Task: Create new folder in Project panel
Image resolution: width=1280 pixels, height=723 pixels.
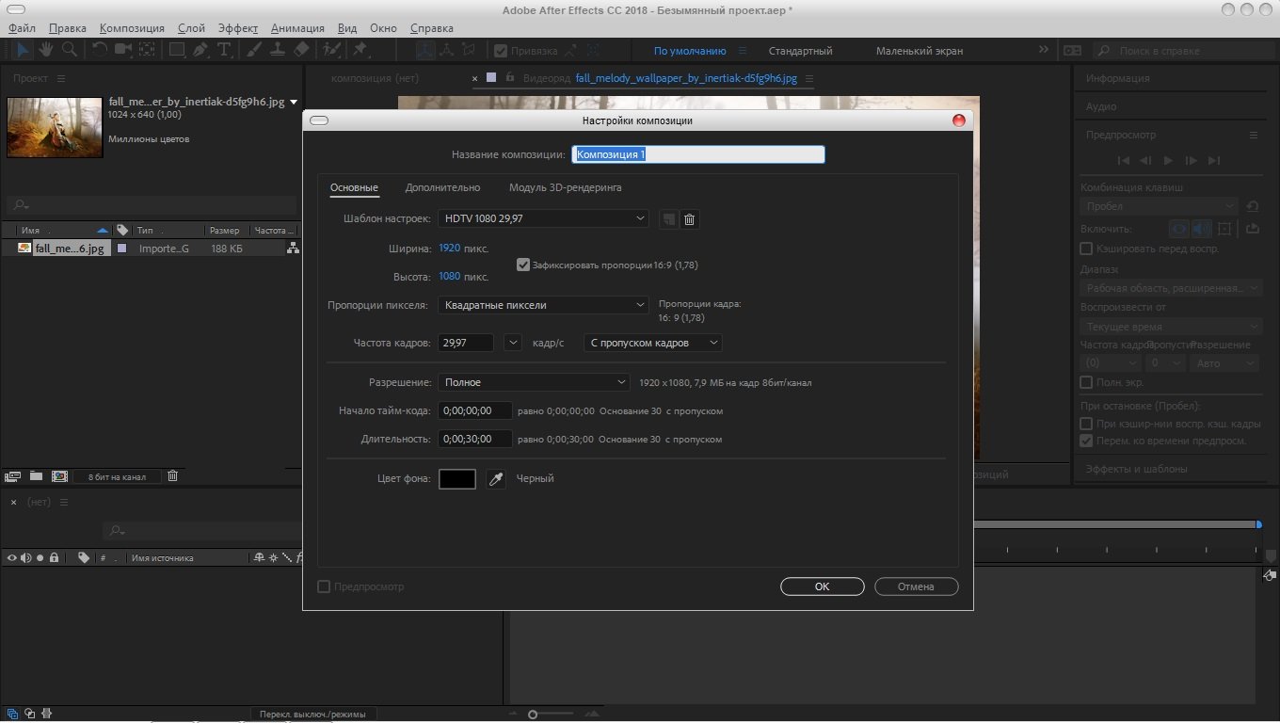Action: [36, 476]
